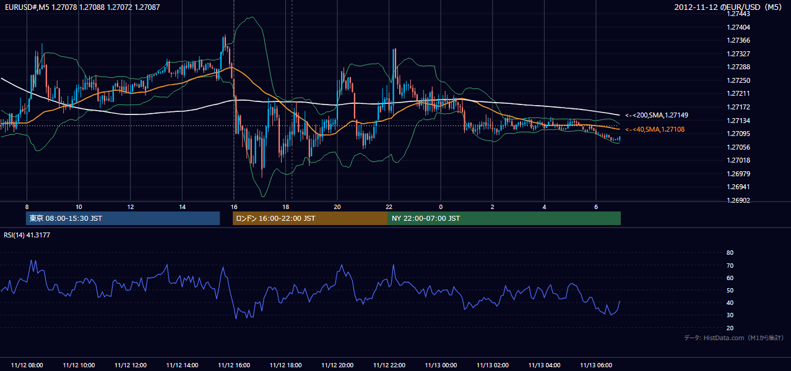This screenshot has width=791, height=371.
Task: Click the <-<200,SMA,1.27149 label
Action: tap(657, 115)
